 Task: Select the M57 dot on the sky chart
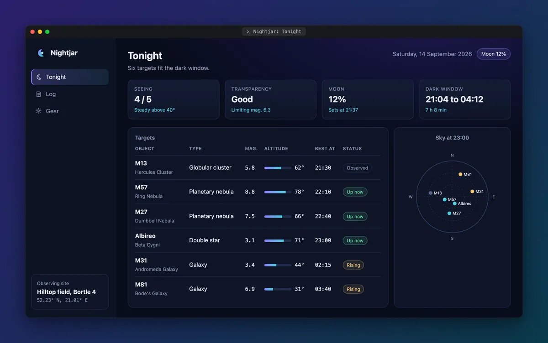point(445,199)
